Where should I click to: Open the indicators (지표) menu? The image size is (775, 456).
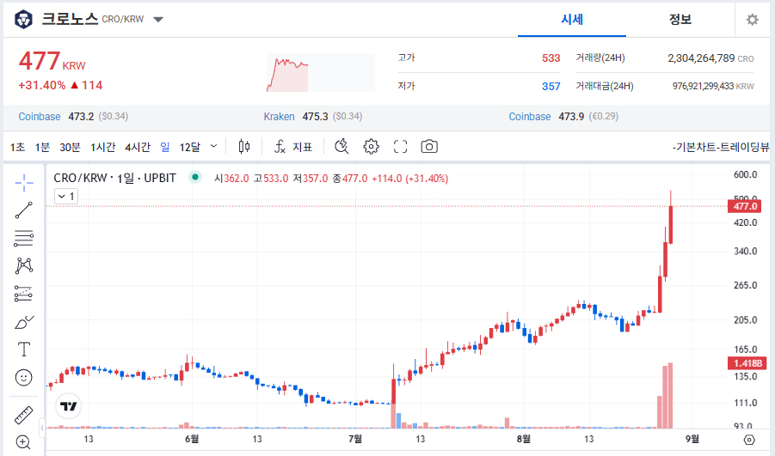(x=293, y=147)
